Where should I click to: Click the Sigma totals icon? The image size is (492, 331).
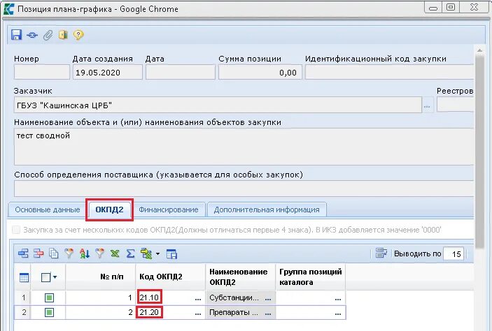coord(131,253)
